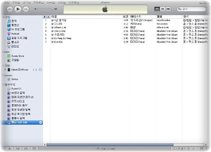The image size is (211, 152).
Task: Expand the iPhone device tree
Action: tap(5, 69)
